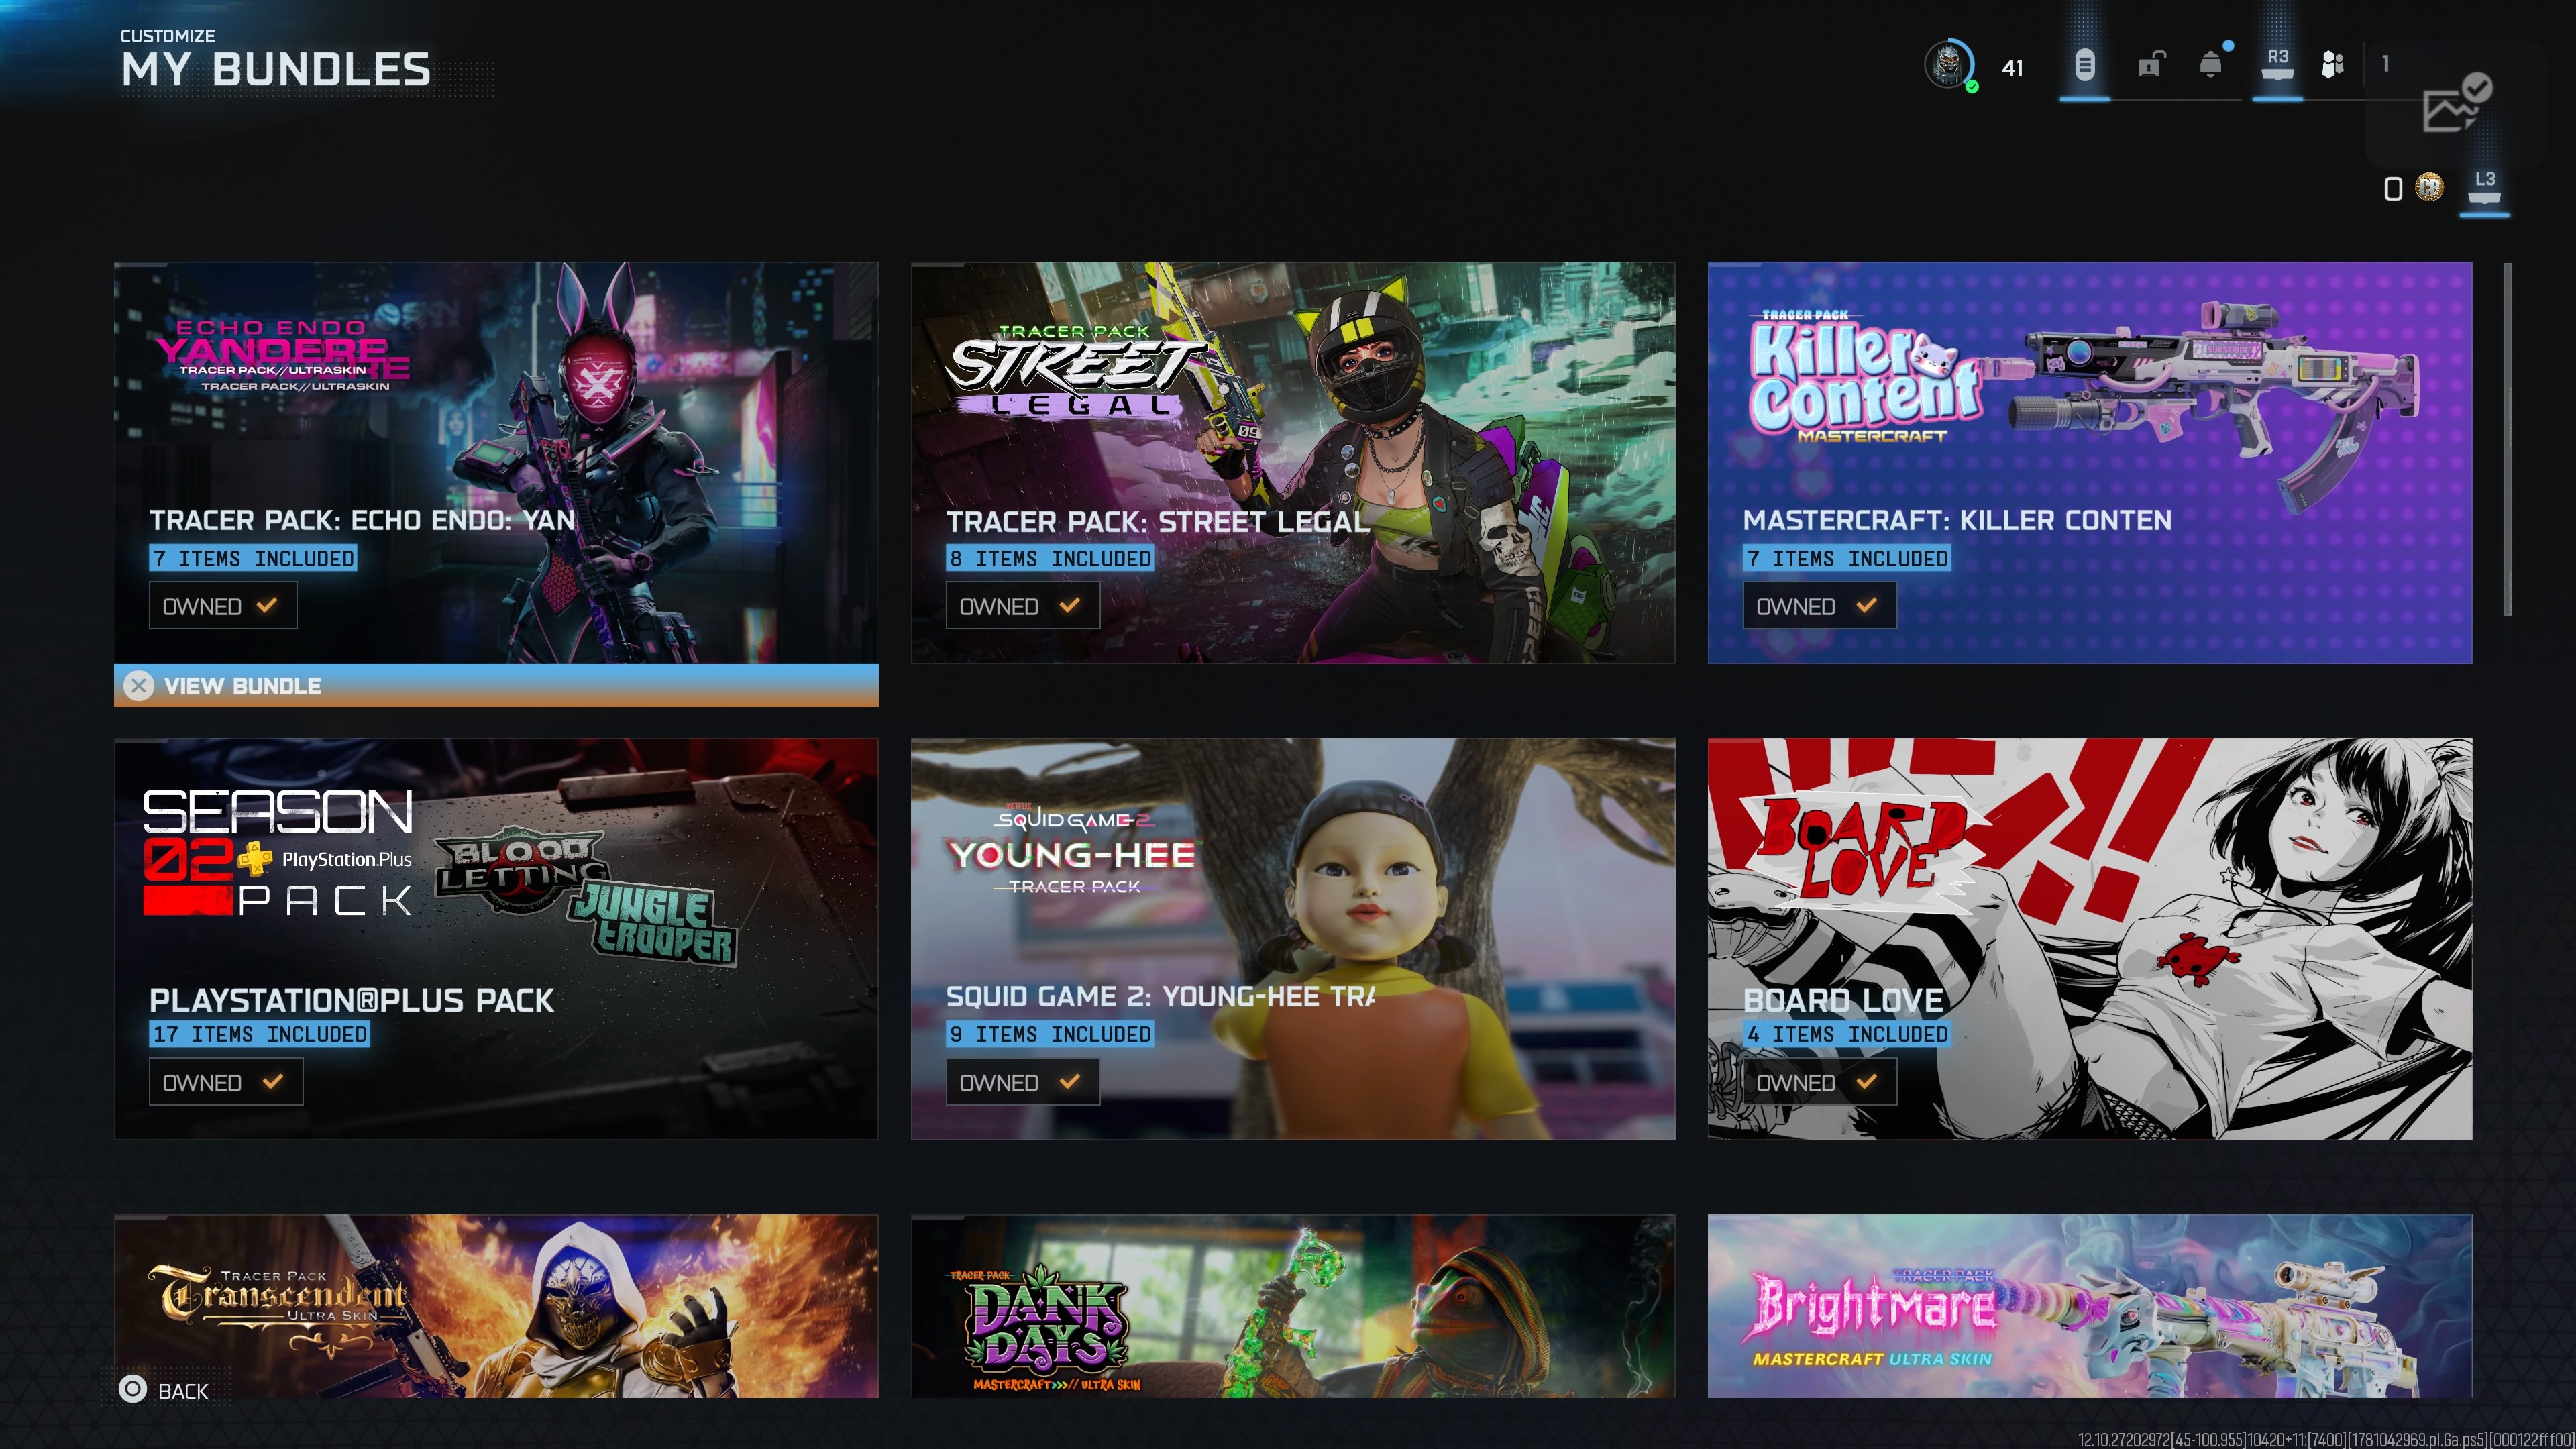Click the X icon beside View Bundle

pyautogui.click(x=139, y=686)
